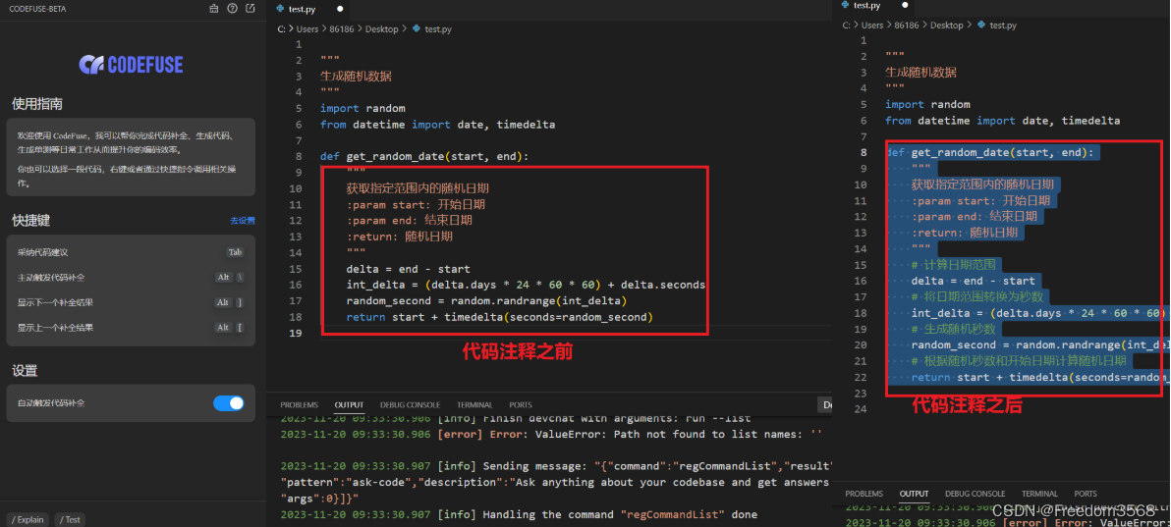Image resolution: width=1171 pixels, height=527 pixels.
Task: Switch to OUTPUT tab in right panel
Action: [914, 494]
